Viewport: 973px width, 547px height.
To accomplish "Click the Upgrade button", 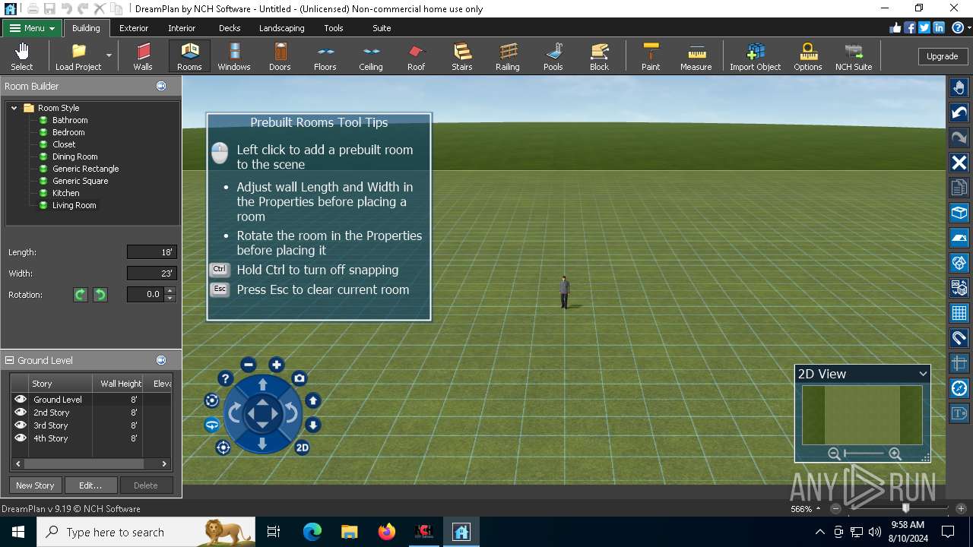I will (x=942, y=56).
